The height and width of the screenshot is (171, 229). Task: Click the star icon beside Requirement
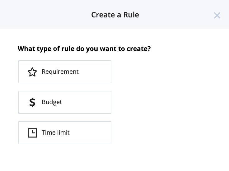point(32,72)
